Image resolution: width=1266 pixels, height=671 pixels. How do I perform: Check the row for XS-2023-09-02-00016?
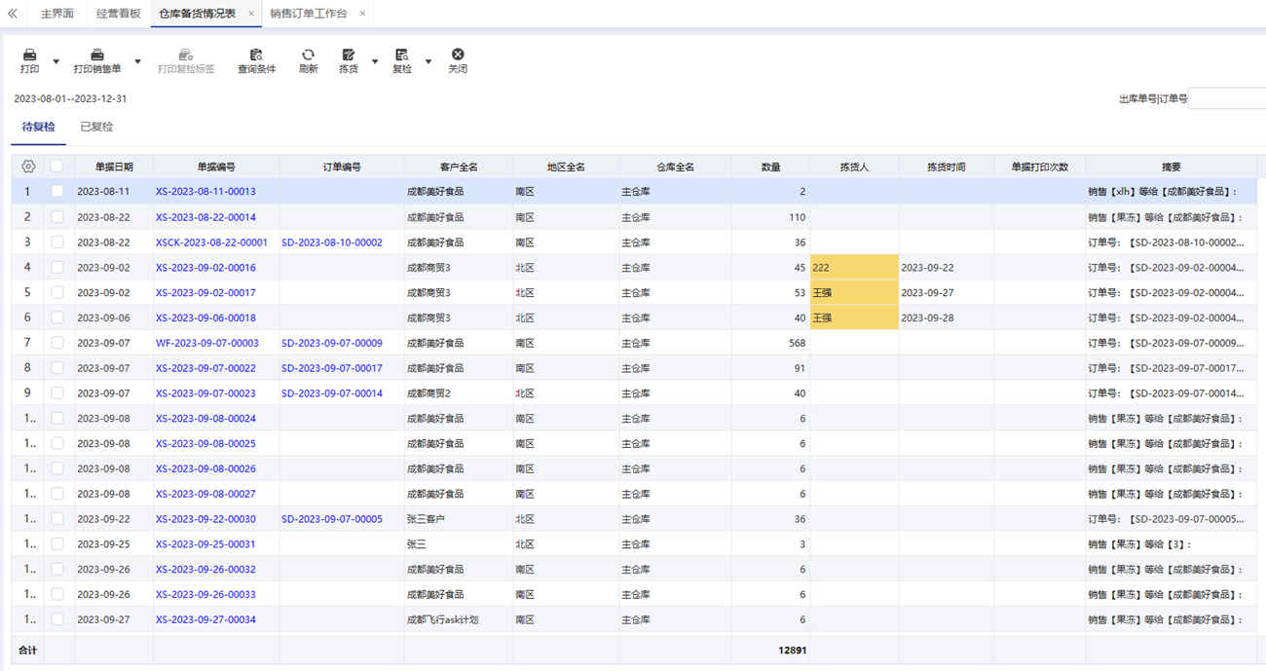(57, 267)
